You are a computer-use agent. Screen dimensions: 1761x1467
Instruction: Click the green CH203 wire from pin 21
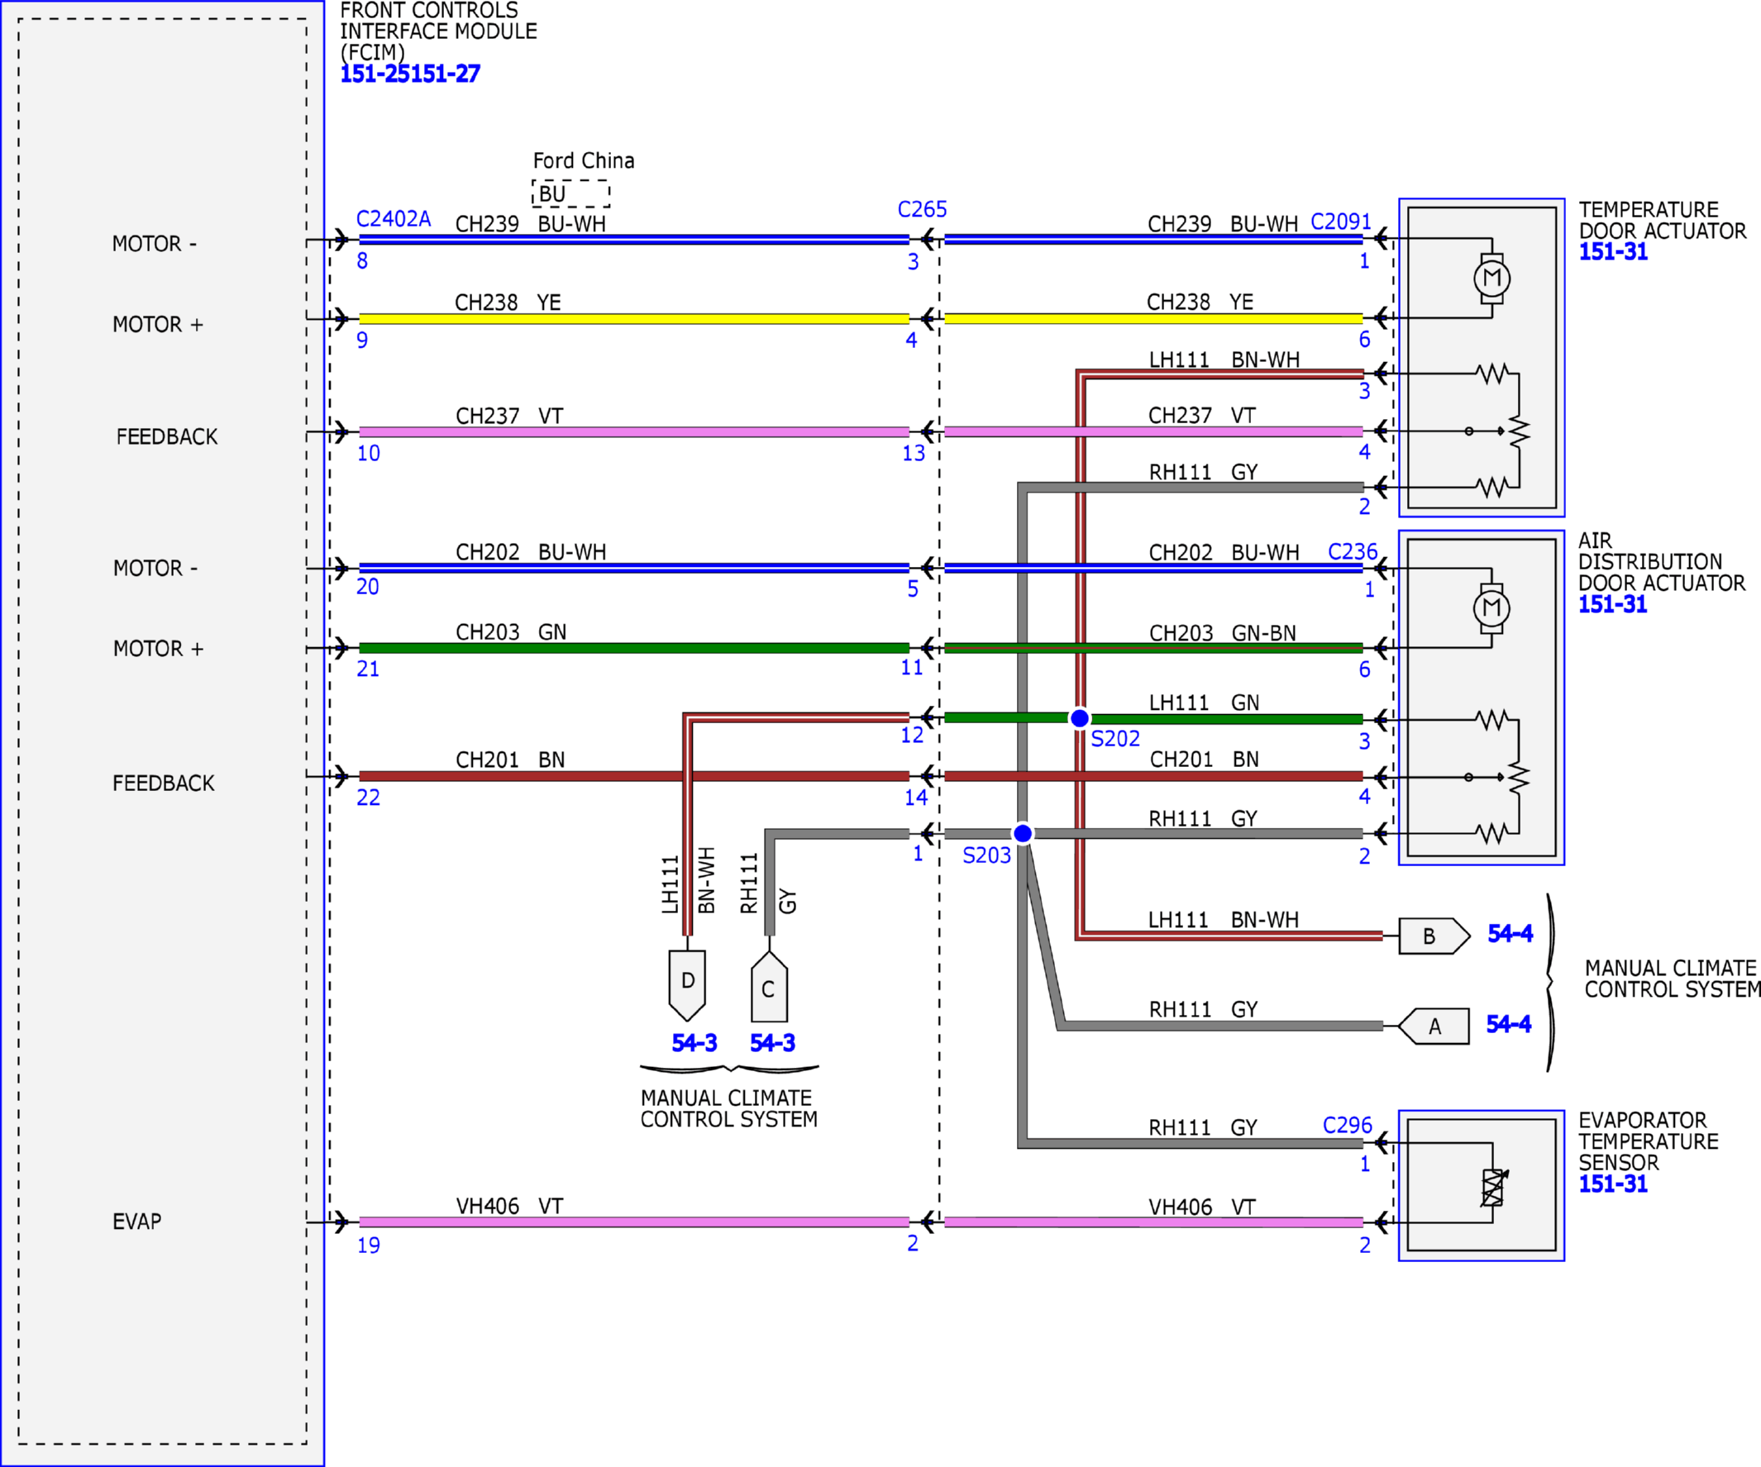[x=634, y=648]
